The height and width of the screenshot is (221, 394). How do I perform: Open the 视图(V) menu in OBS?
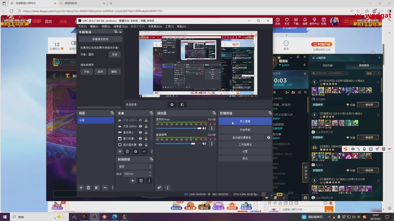[x=106, y=27]
